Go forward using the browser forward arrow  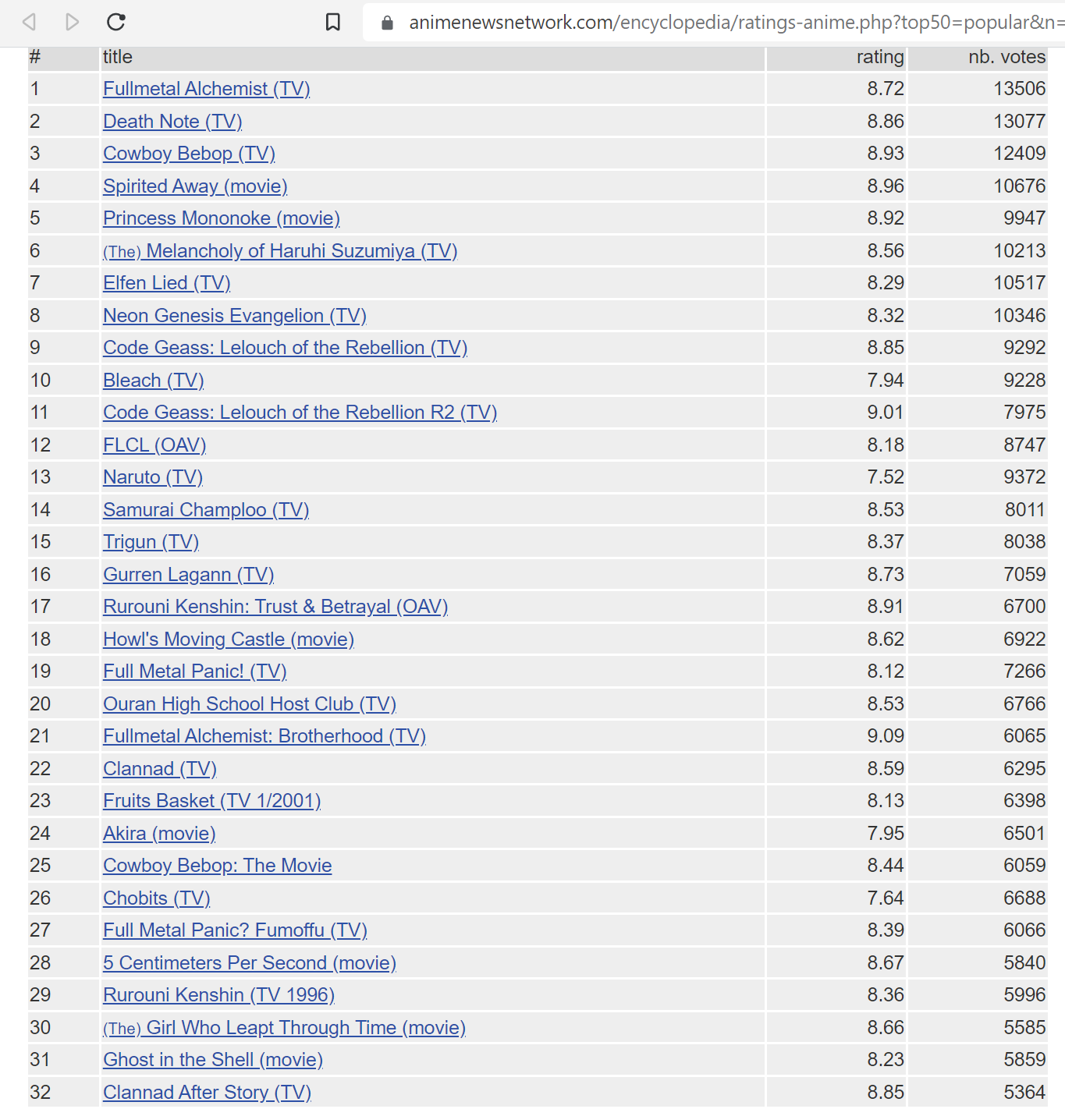pos(73,22)
